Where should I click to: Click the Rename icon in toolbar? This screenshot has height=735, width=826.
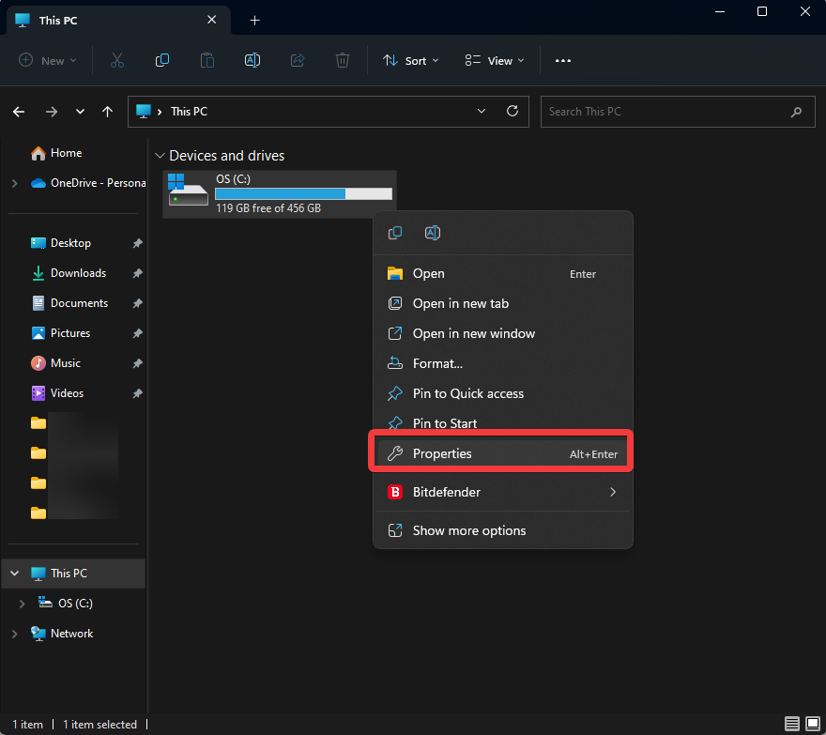coord(252,60)
